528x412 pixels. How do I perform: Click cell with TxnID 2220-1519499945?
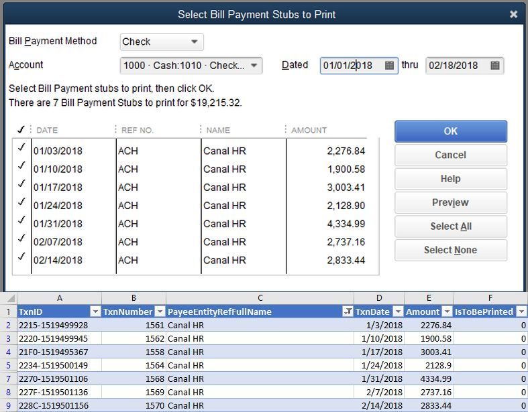tap(59, 339)
